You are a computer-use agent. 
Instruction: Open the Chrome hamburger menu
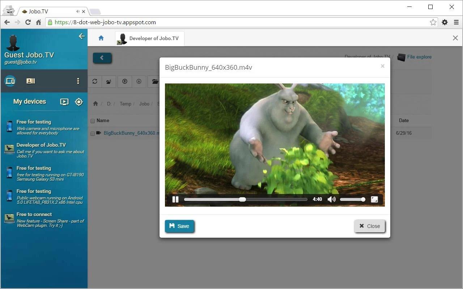(x=456, y=22)
